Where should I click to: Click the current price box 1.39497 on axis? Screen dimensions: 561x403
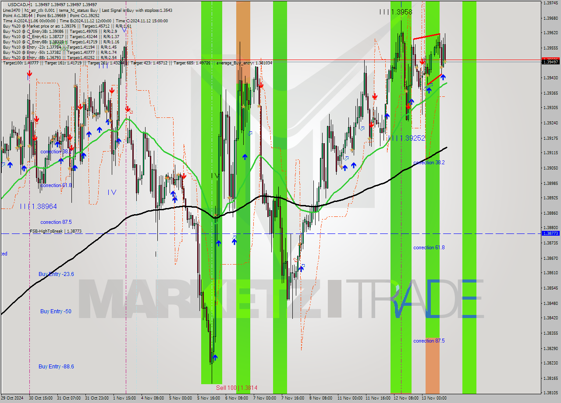551,62
